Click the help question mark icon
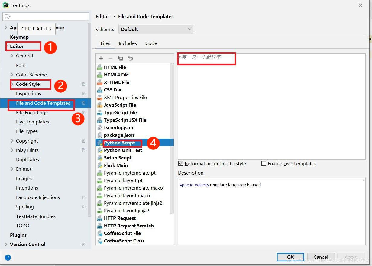The width and height of the screenshot is (372, 266). click(8, 258)
